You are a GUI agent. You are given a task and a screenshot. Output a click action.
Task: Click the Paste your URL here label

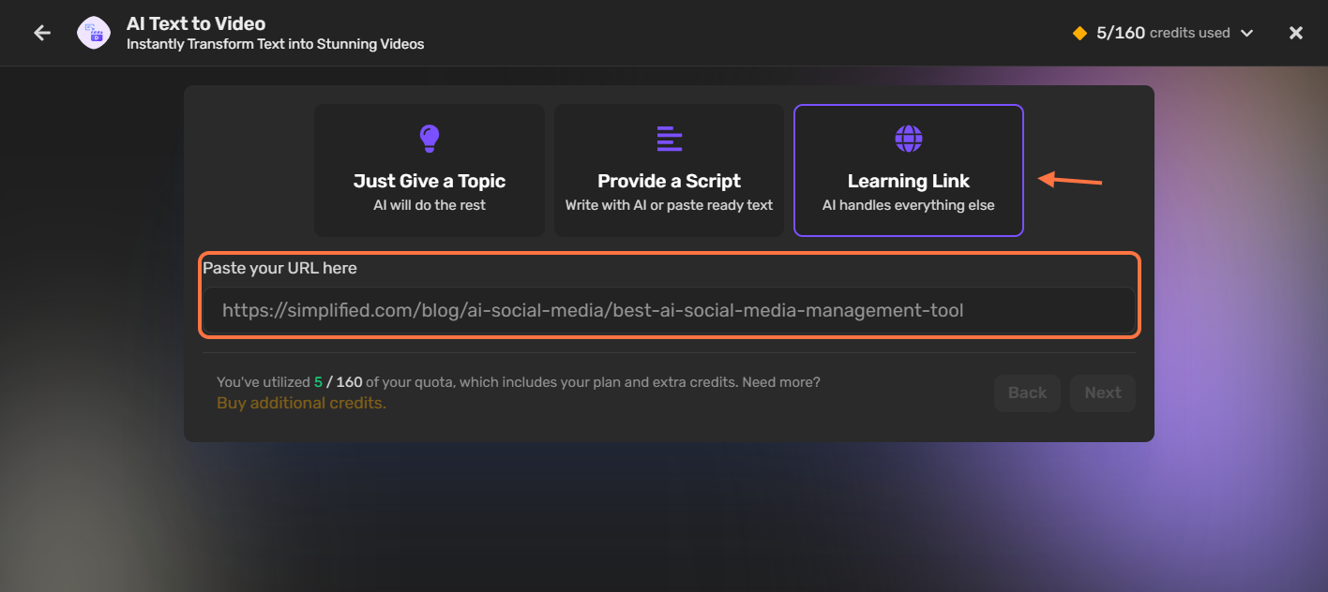pos(280,268)
